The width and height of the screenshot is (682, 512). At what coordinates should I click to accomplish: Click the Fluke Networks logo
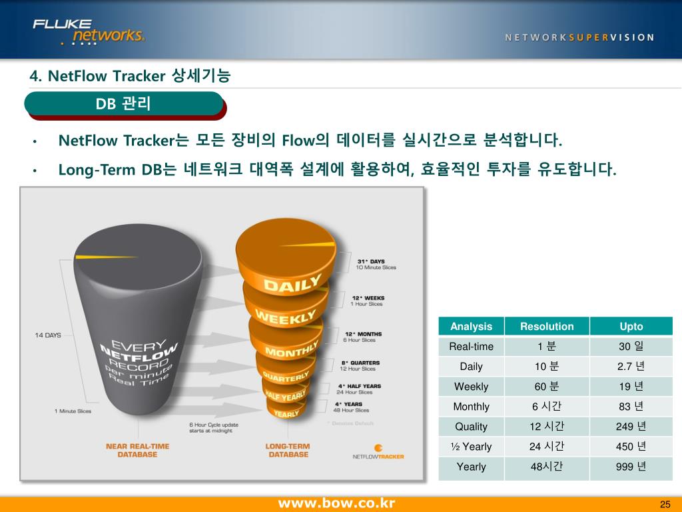click(x=89, y=32)
